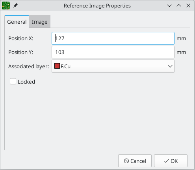Open the Associated layer dropdown
195x170 pixels.
(x=113, y=66)
